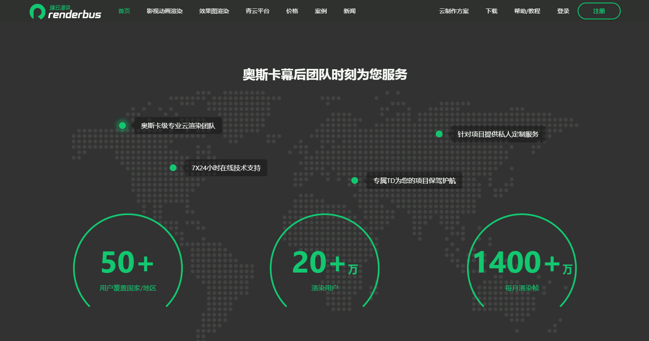Viewport: 649px width, 341px height.
Task: Open 帮助/教程 help page
Action: [527, 11]
